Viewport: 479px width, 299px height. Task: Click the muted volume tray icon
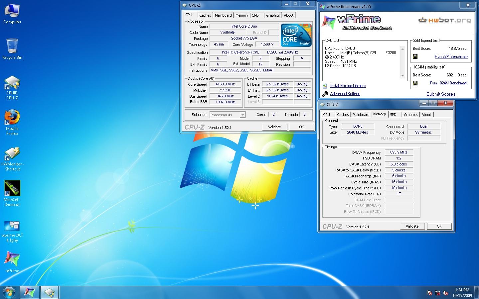(445, 293)
